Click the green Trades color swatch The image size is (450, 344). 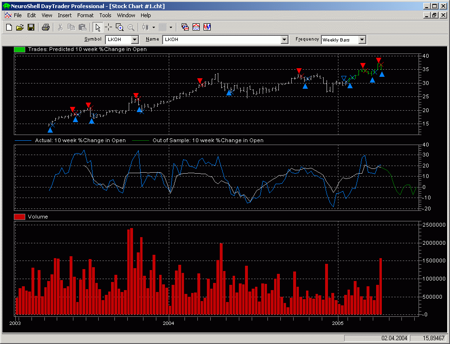point(20,49)
